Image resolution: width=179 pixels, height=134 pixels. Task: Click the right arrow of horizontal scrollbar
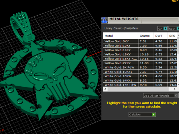click(175, 89)
